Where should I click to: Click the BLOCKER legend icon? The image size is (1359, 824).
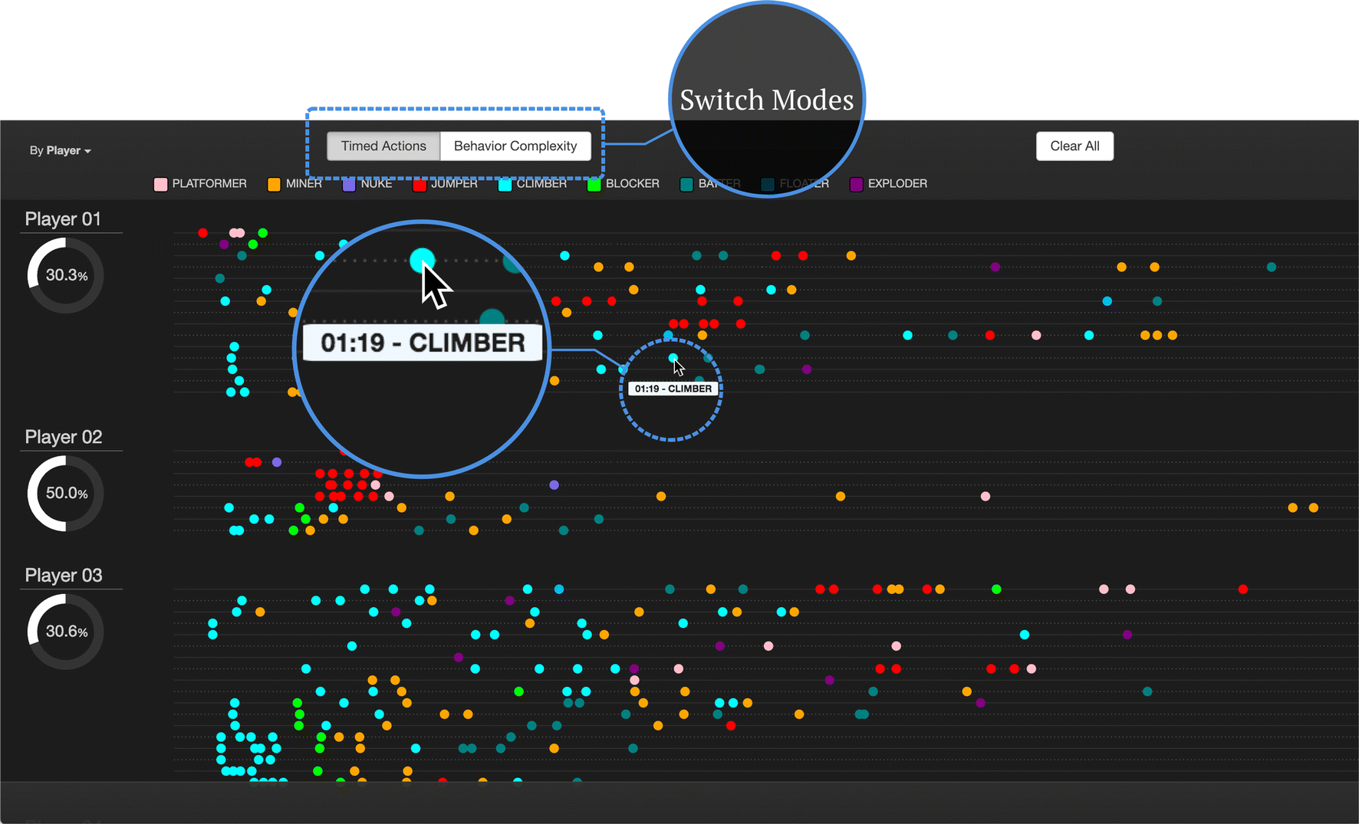[x=592, y=184]
